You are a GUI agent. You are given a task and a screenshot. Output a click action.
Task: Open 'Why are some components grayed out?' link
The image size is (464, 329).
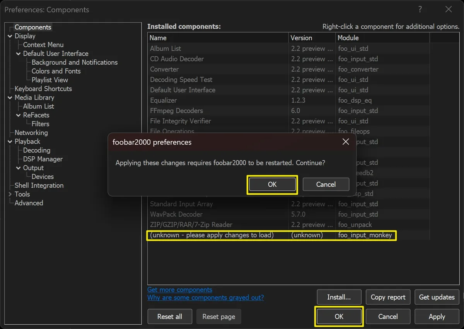tap(206, 298)
